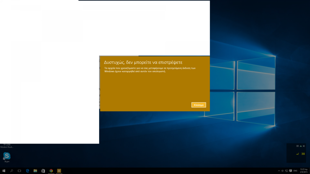The image size is (310, 174).
Task: Click the Κλείσιμο button in the dialog
Action: (x=199, y=105)
